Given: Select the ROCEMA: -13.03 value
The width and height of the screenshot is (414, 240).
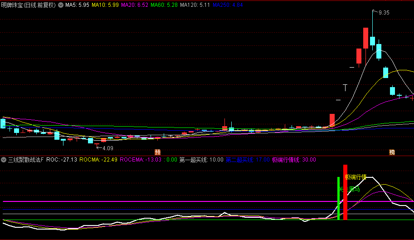Looking at the screenshot, I should pyautogui.click(x=141, y=160).
